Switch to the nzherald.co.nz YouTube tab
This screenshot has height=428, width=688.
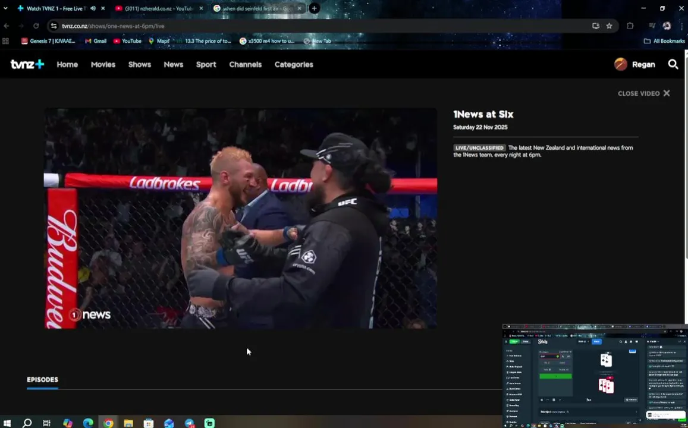pos(160,8)
